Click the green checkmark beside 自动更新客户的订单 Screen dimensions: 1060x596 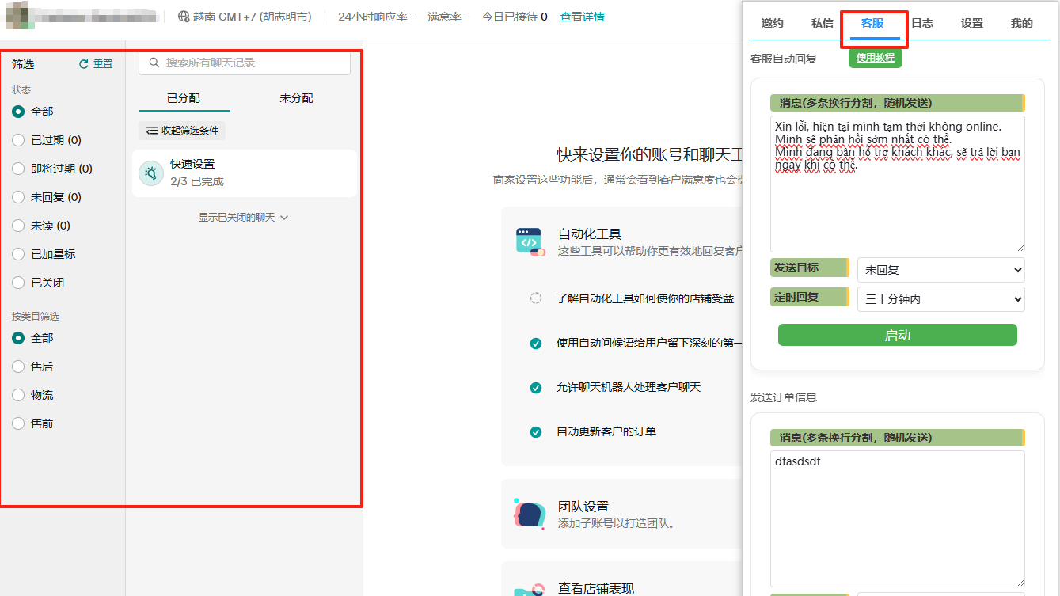pyautogui.click(x=536, y=432)
